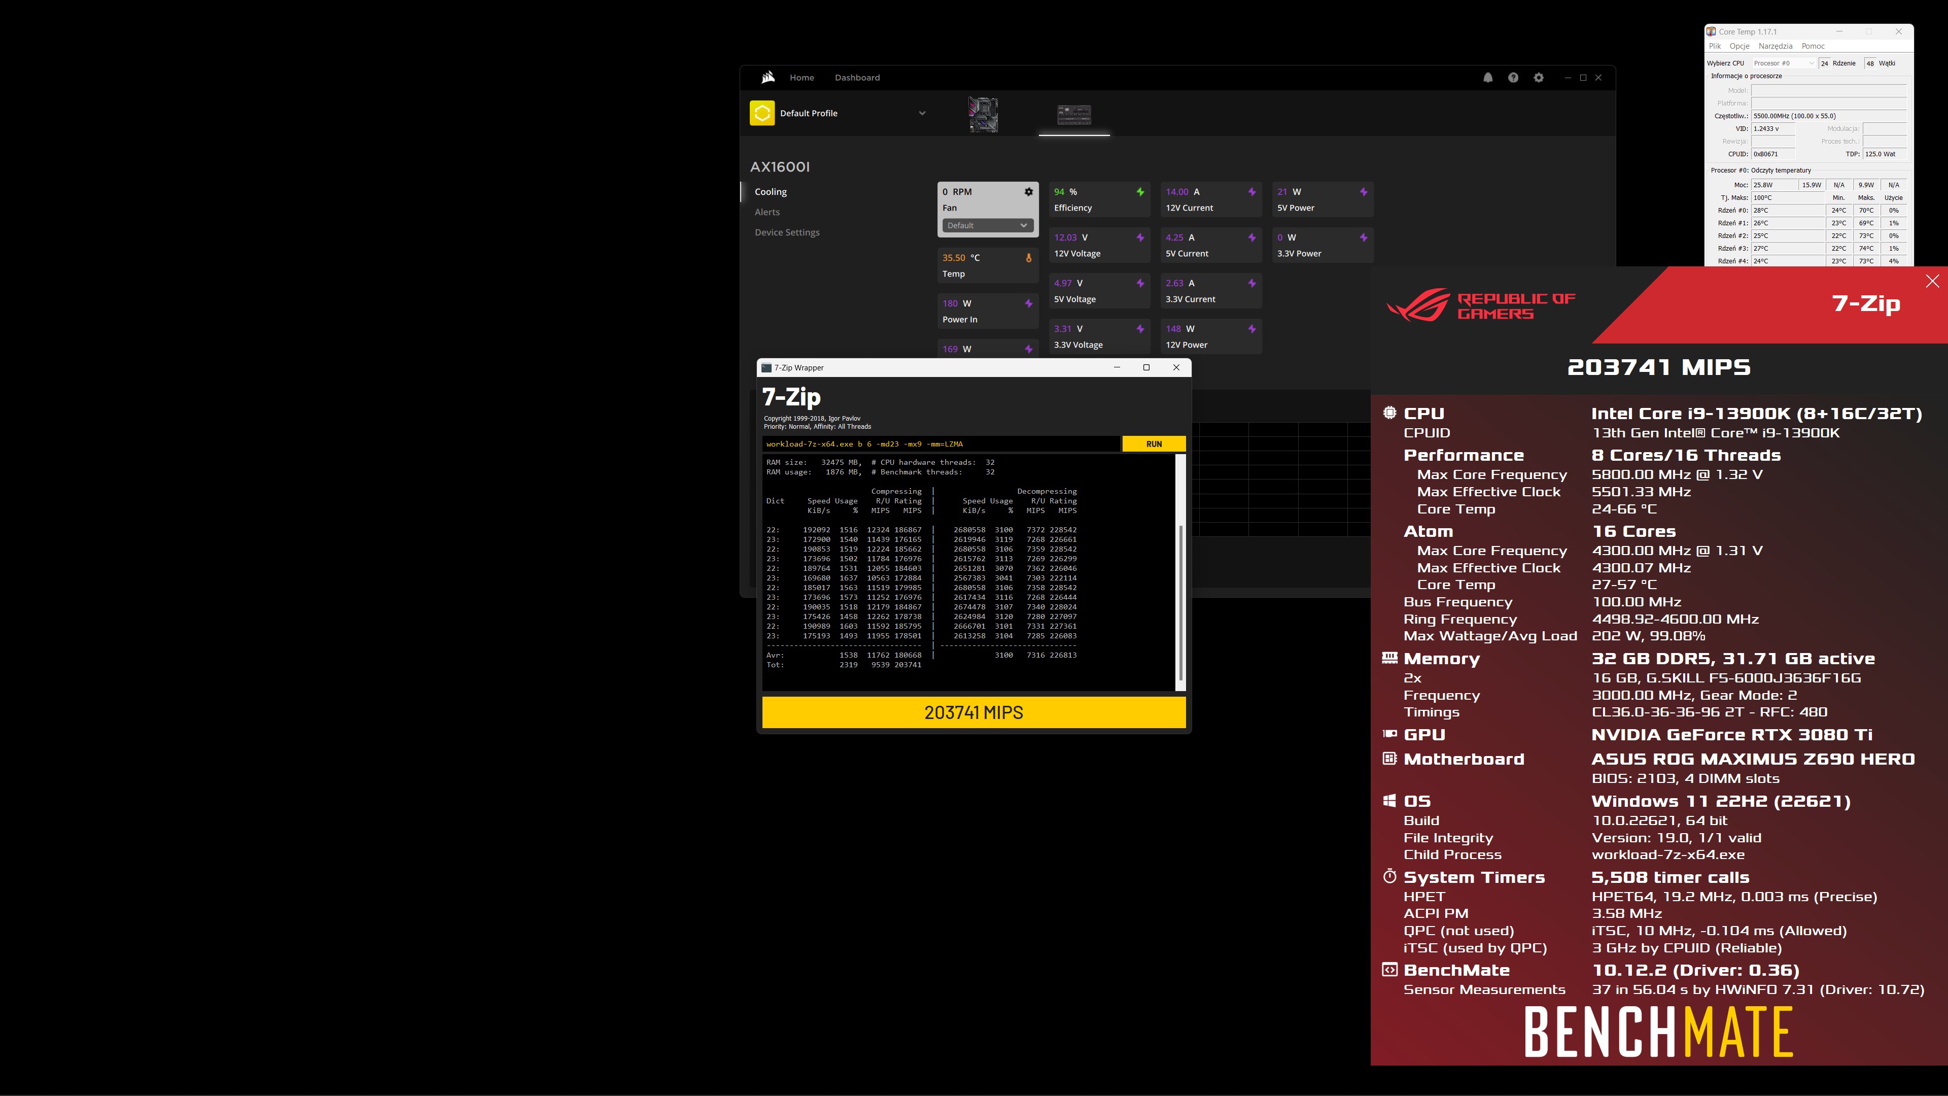Click the Windows 11 22H2 (22621) text
The width and height of the screenshot is (1948, 1096).
[1720, 801]
